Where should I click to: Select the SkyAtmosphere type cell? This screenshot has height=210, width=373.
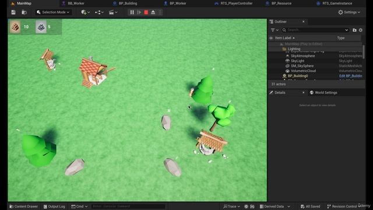(x=350, y=56)
